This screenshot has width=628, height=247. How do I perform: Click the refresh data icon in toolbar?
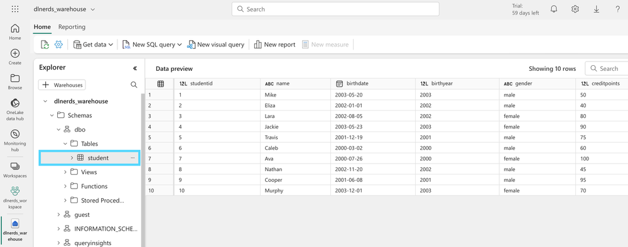[x=45, y=45]
